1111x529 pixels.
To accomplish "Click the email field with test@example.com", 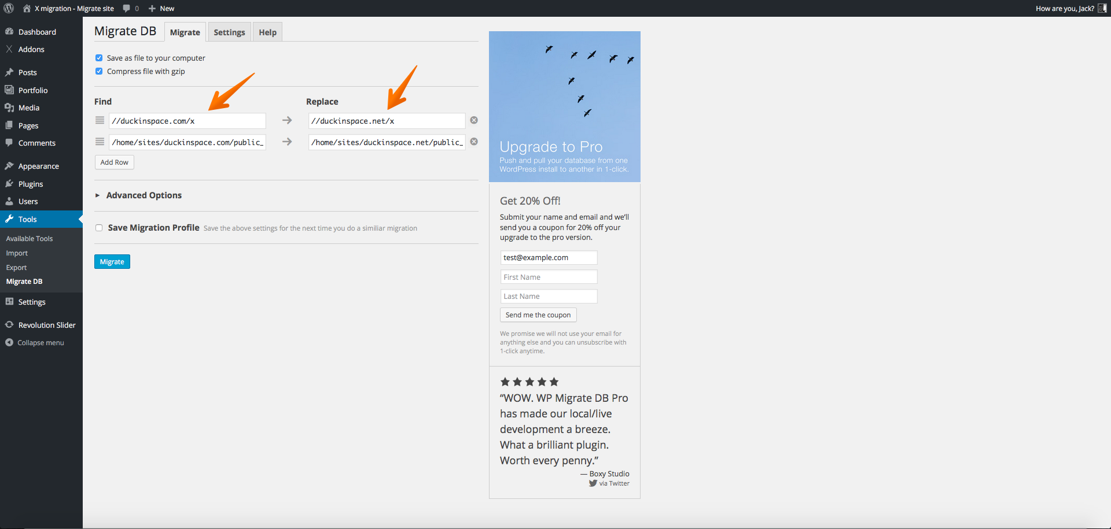I will point(549,258).
